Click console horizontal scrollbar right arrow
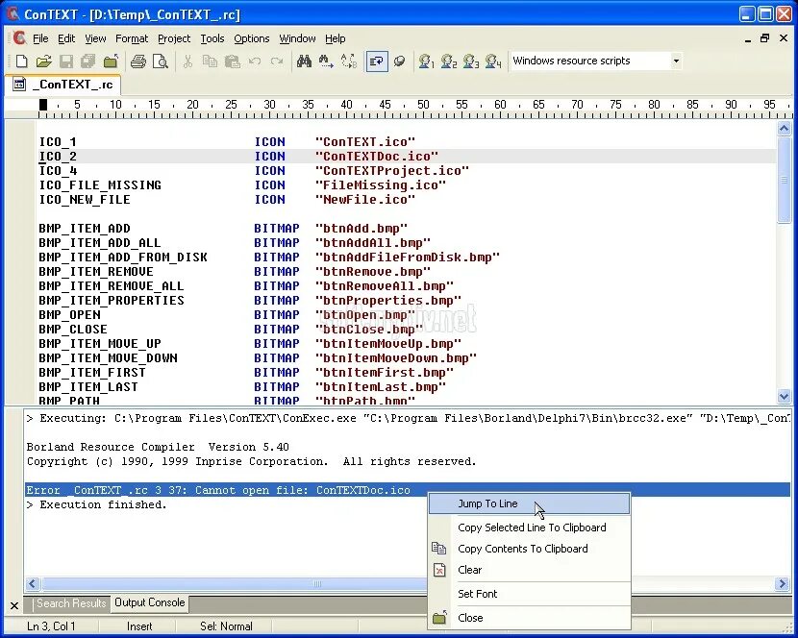Image resolution: width=798 pixels, height=638 pixels. pyautogui.click(x=783, y=583)
